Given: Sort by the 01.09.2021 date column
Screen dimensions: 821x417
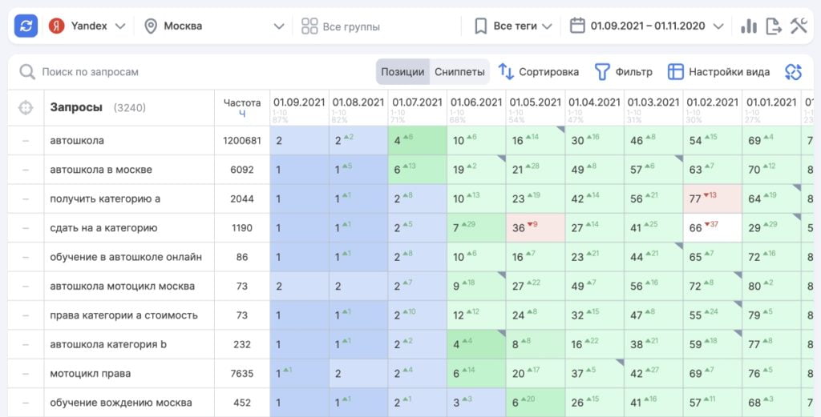Looking at the screenshot, I should pos(299,102).
